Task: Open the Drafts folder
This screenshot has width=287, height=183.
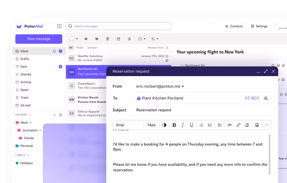Action: coord(39,59)
